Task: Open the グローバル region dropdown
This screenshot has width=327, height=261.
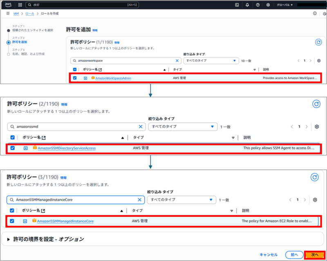Action: click(x=284, y=5)
